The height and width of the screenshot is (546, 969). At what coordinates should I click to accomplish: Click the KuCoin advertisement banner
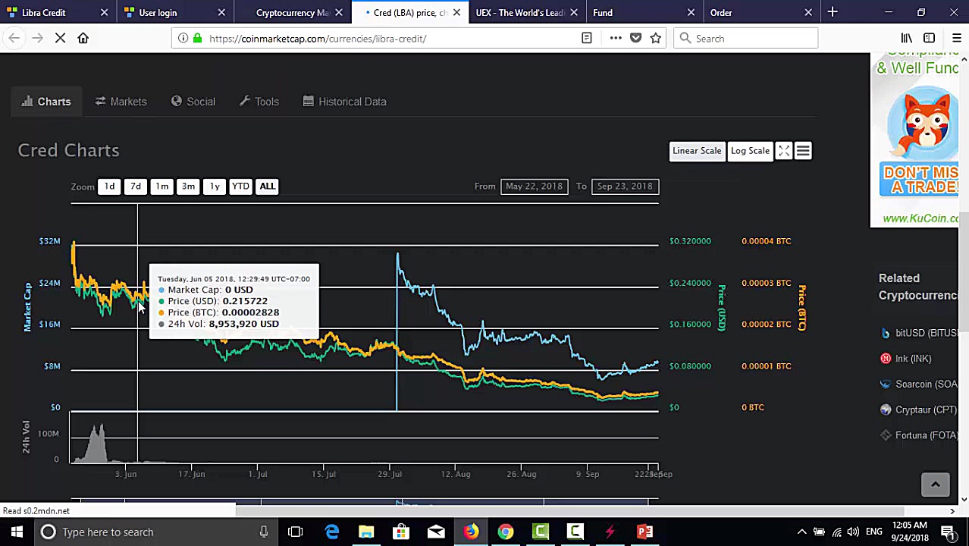[x=914, y=140]
